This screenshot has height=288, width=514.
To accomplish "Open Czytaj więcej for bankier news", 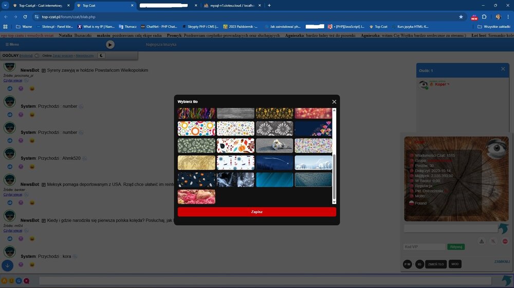I will point(13,195).
